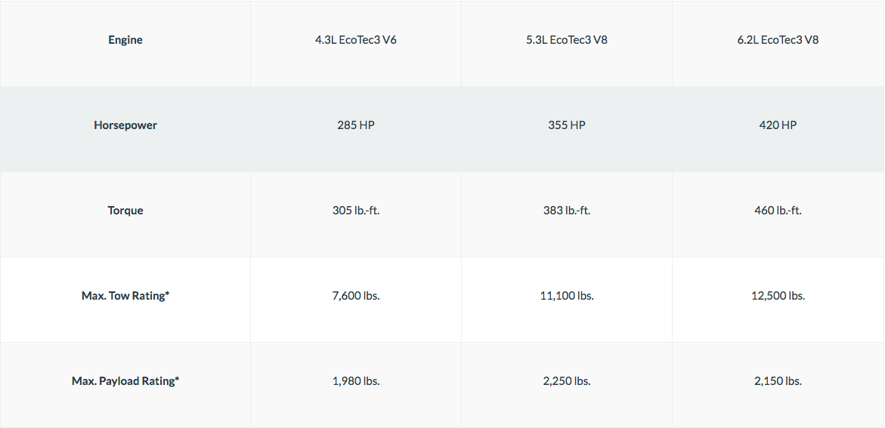Click the 2,250 lbs. payload value
Screen dimensions: 885x428
click(567, 381)
